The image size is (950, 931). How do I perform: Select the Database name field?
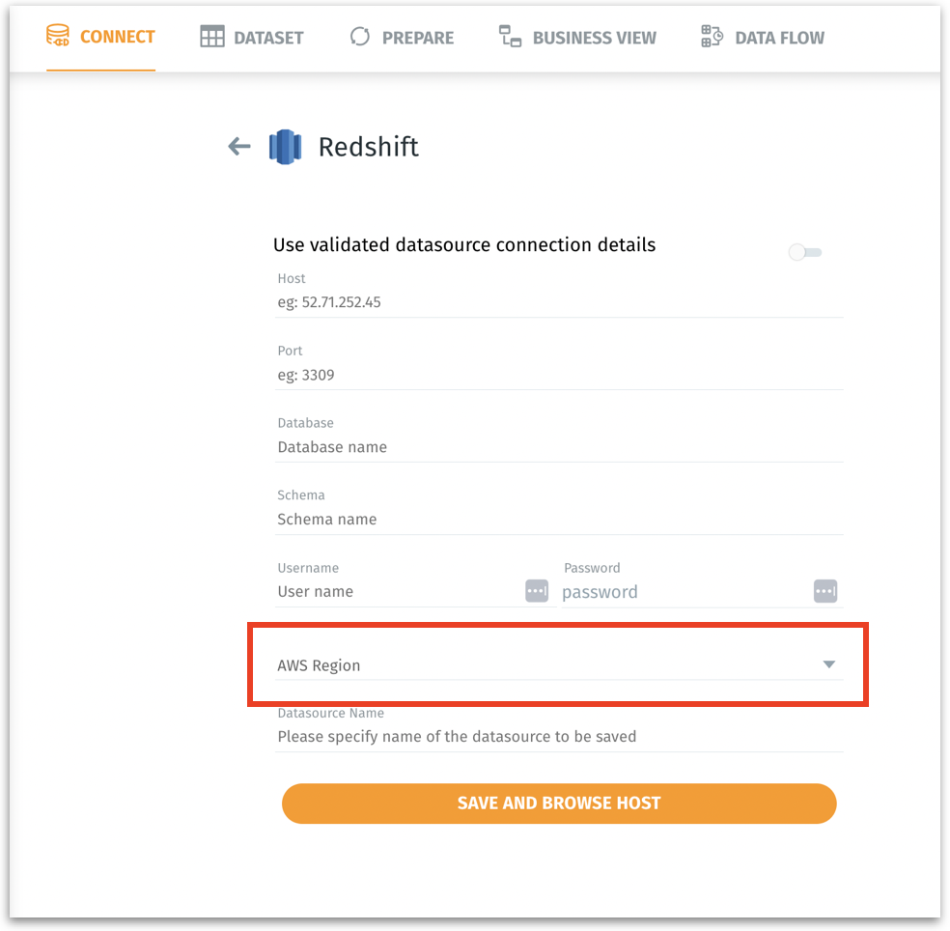coord(558,447)
